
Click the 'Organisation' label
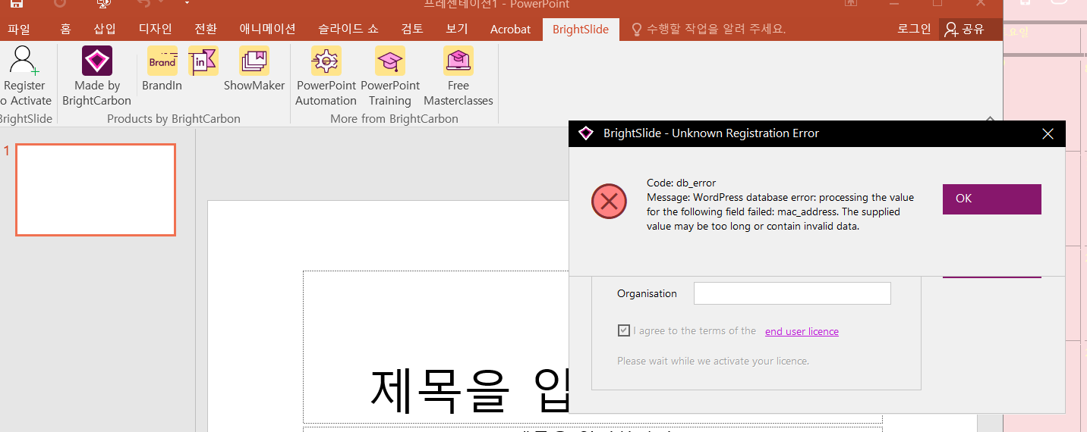click(647, 293)
